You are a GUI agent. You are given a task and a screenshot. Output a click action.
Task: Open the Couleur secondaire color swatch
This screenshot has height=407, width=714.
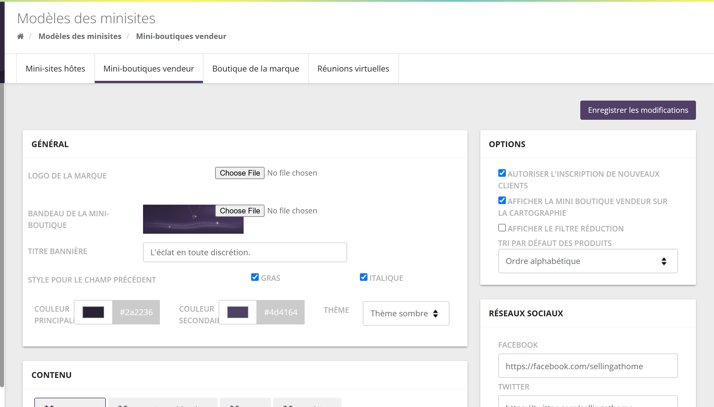coord(238,312)
